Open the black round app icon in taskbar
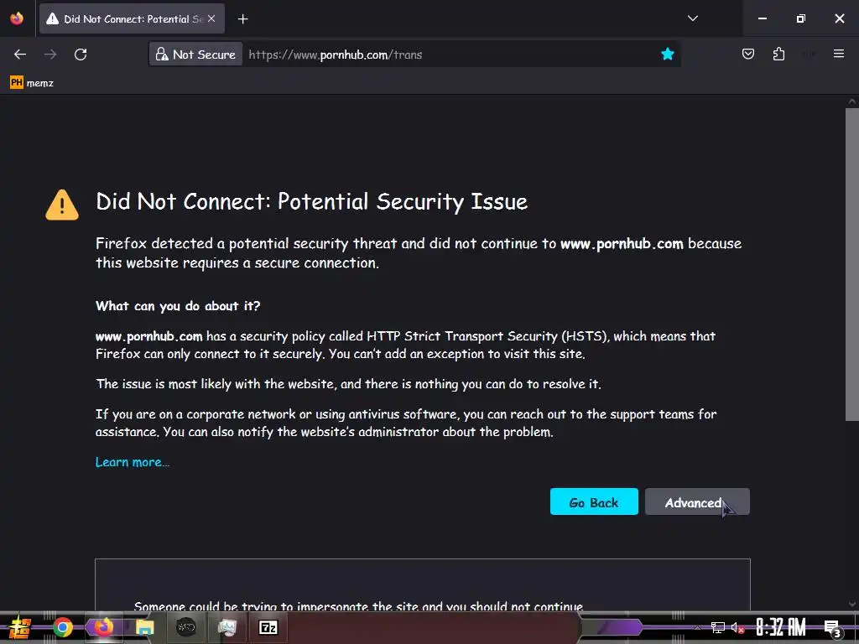This screenshot has height=644, width=859. click(x=185, y=627)
